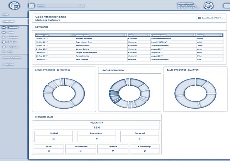Screen dimensions: 230x161
Task: Open the Campaigns item in sidebar
Action: pyautogui.click(x=13, y=37)
